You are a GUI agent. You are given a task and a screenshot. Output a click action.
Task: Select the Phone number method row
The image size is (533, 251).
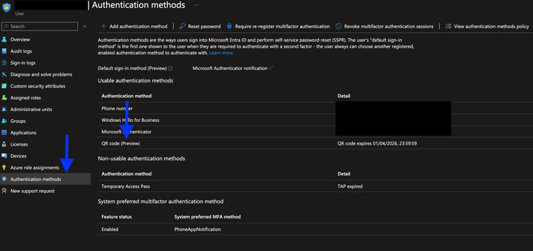pyautogui.click(x=316, y=108)
